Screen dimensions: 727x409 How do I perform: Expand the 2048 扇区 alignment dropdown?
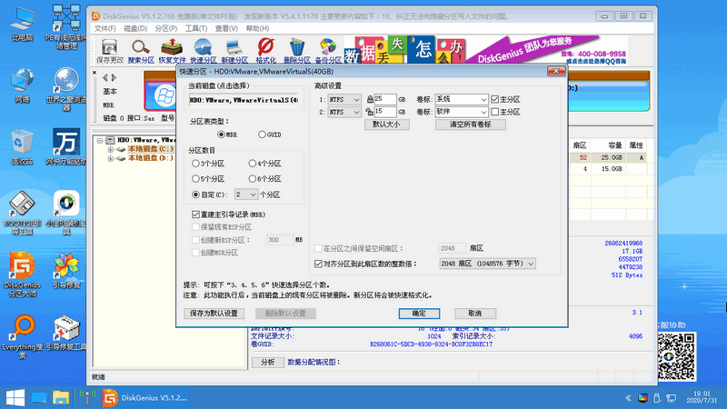click(x=486, y=264)
